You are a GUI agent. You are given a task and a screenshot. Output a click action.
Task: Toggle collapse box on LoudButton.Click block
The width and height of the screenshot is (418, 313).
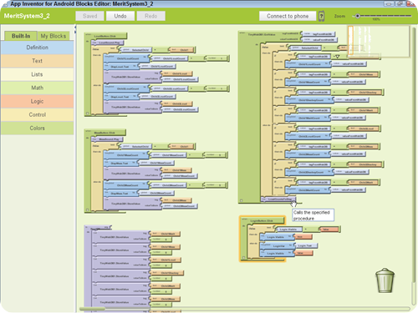pos(87,114)
